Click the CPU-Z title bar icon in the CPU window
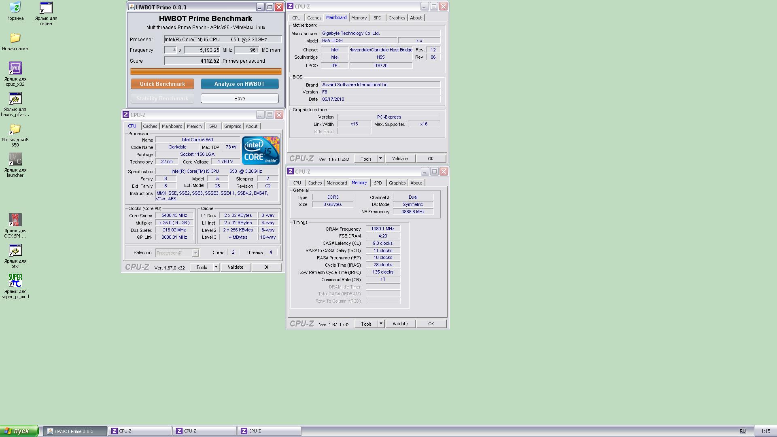Image resolution: width=777 pixels, height=437 pixels. point(126,115)
